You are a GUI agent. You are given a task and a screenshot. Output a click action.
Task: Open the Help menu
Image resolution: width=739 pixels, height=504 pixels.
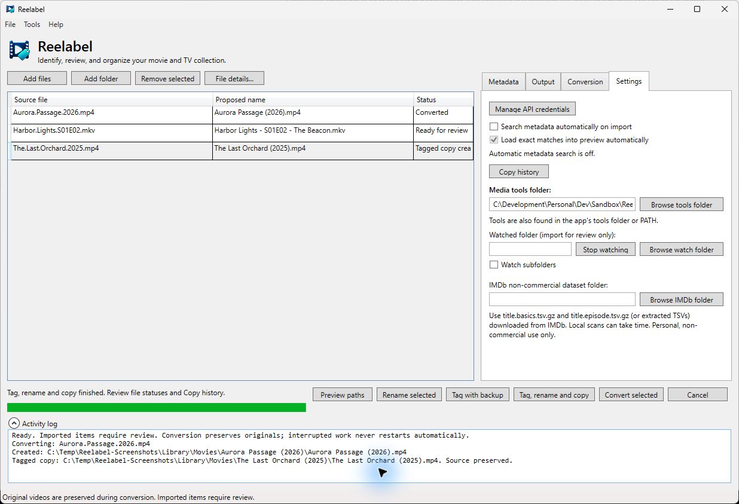point(56,25)
